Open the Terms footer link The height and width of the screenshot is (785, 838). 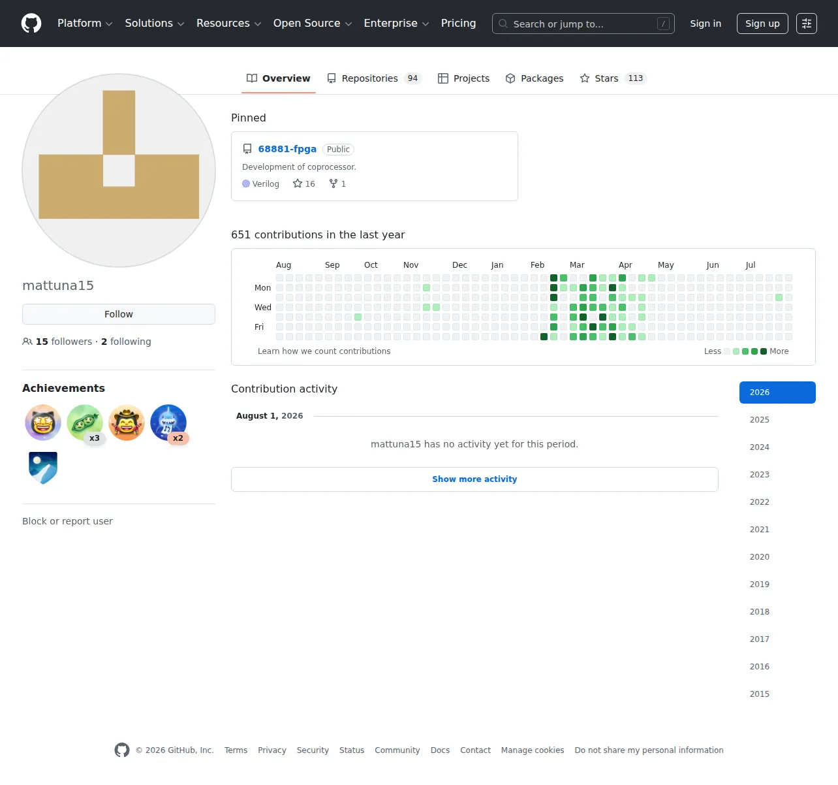coord(236,750)
